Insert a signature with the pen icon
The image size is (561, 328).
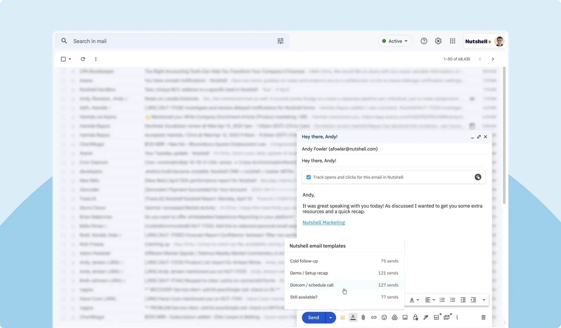click(x=425, y=317)
